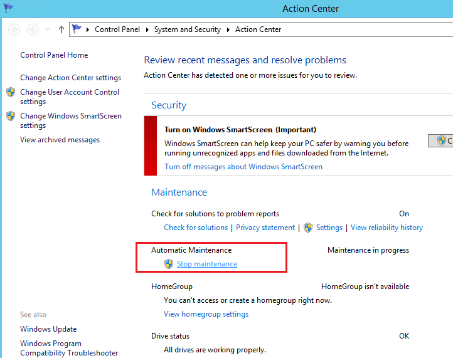
Task: Click the shield icon next to Settings
Action: 308,228
